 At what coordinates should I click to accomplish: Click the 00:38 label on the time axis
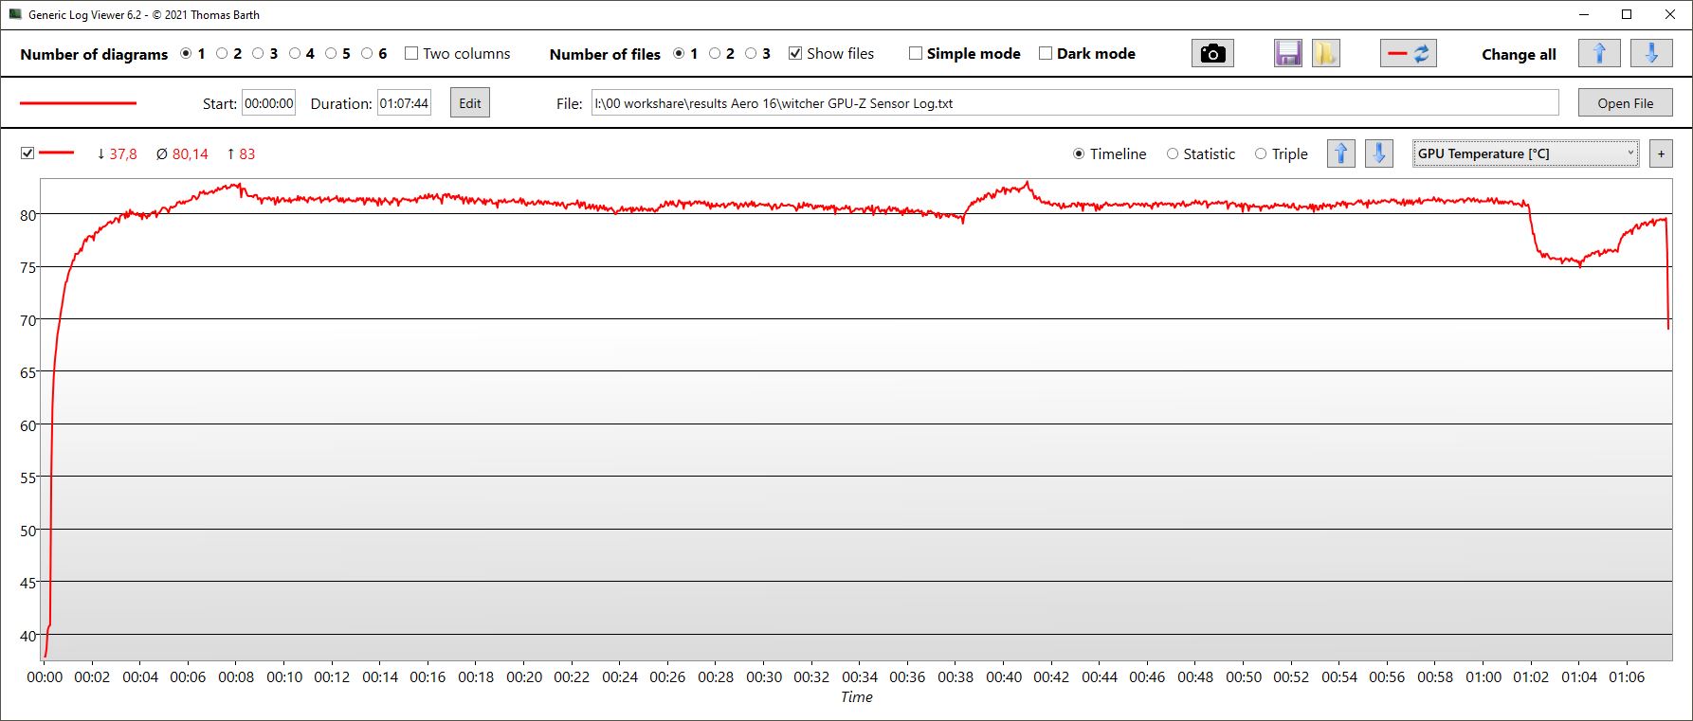[x=956, y=677]
